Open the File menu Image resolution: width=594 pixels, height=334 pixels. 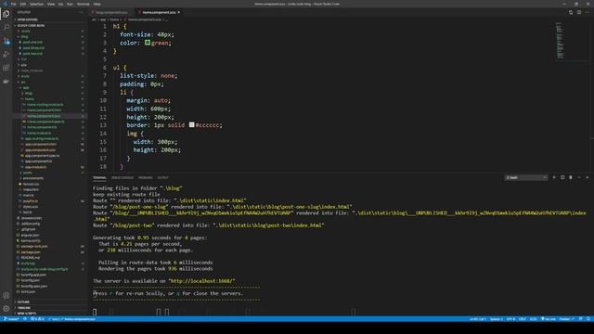click(13, 4)
